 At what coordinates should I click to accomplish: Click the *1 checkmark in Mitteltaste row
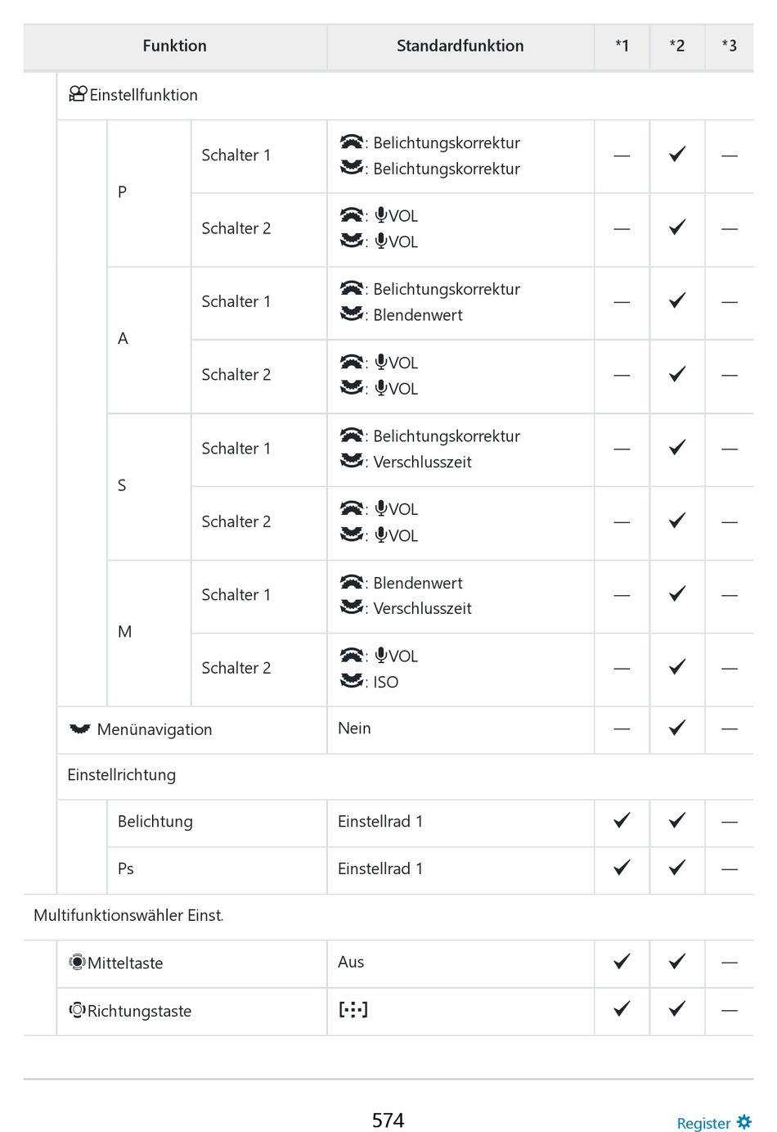tap(622, 962)
